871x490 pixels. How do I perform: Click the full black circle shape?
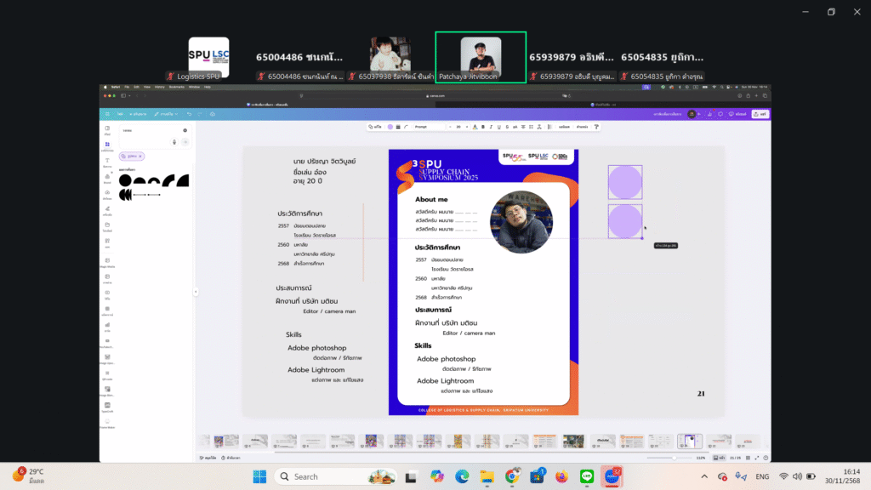(x=125, y=180)
